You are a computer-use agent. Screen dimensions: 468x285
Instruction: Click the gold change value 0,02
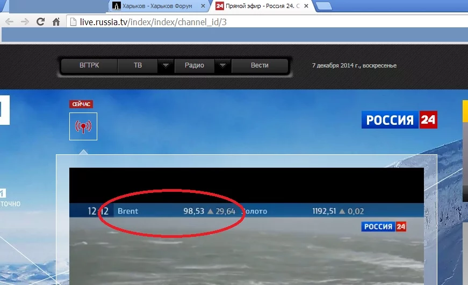pyautogui.click(x=356, y=211)
